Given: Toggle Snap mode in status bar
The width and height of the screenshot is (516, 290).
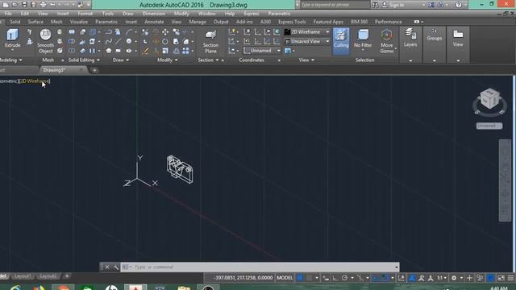Looking at the screenshot, I should pos(310,278).
